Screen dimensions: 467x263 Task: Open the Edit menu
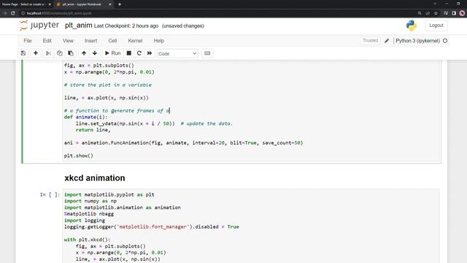click(47, 41)
